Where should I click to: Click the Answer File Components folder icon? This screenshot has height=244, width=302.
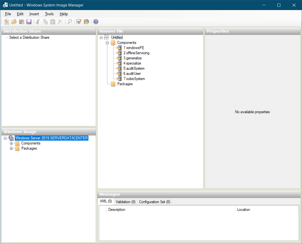pos(113,43)
